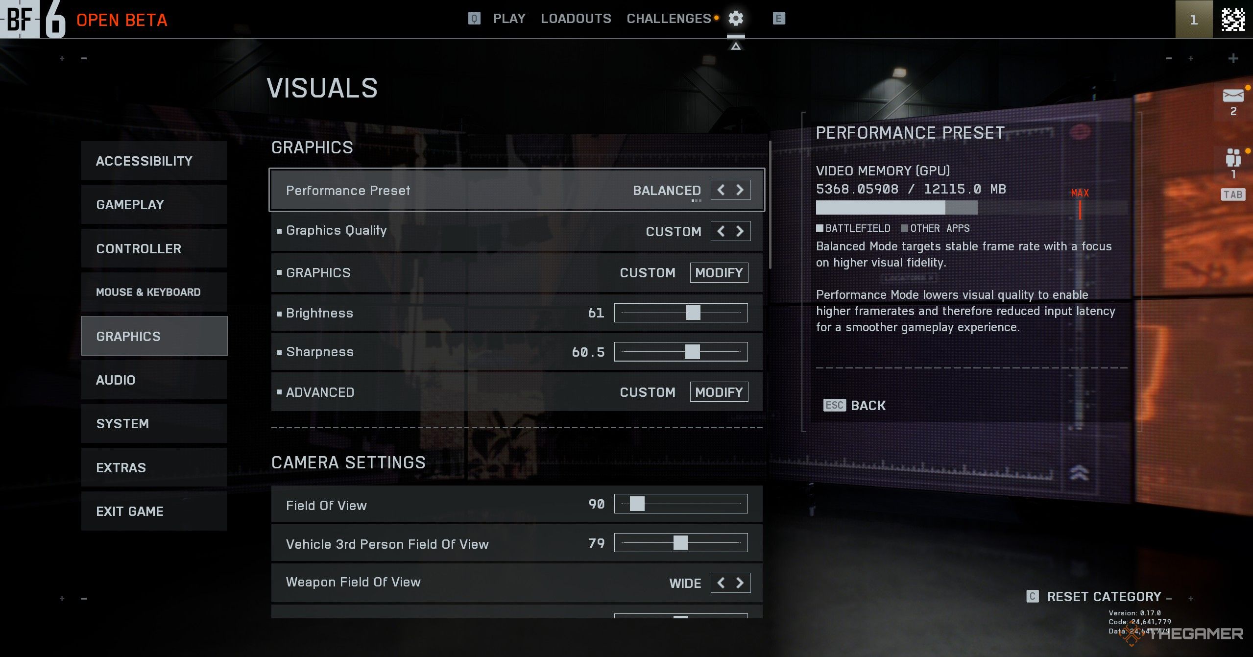Click the Brightness slider handle
The image size is (1253, 657).
[693, 313]
